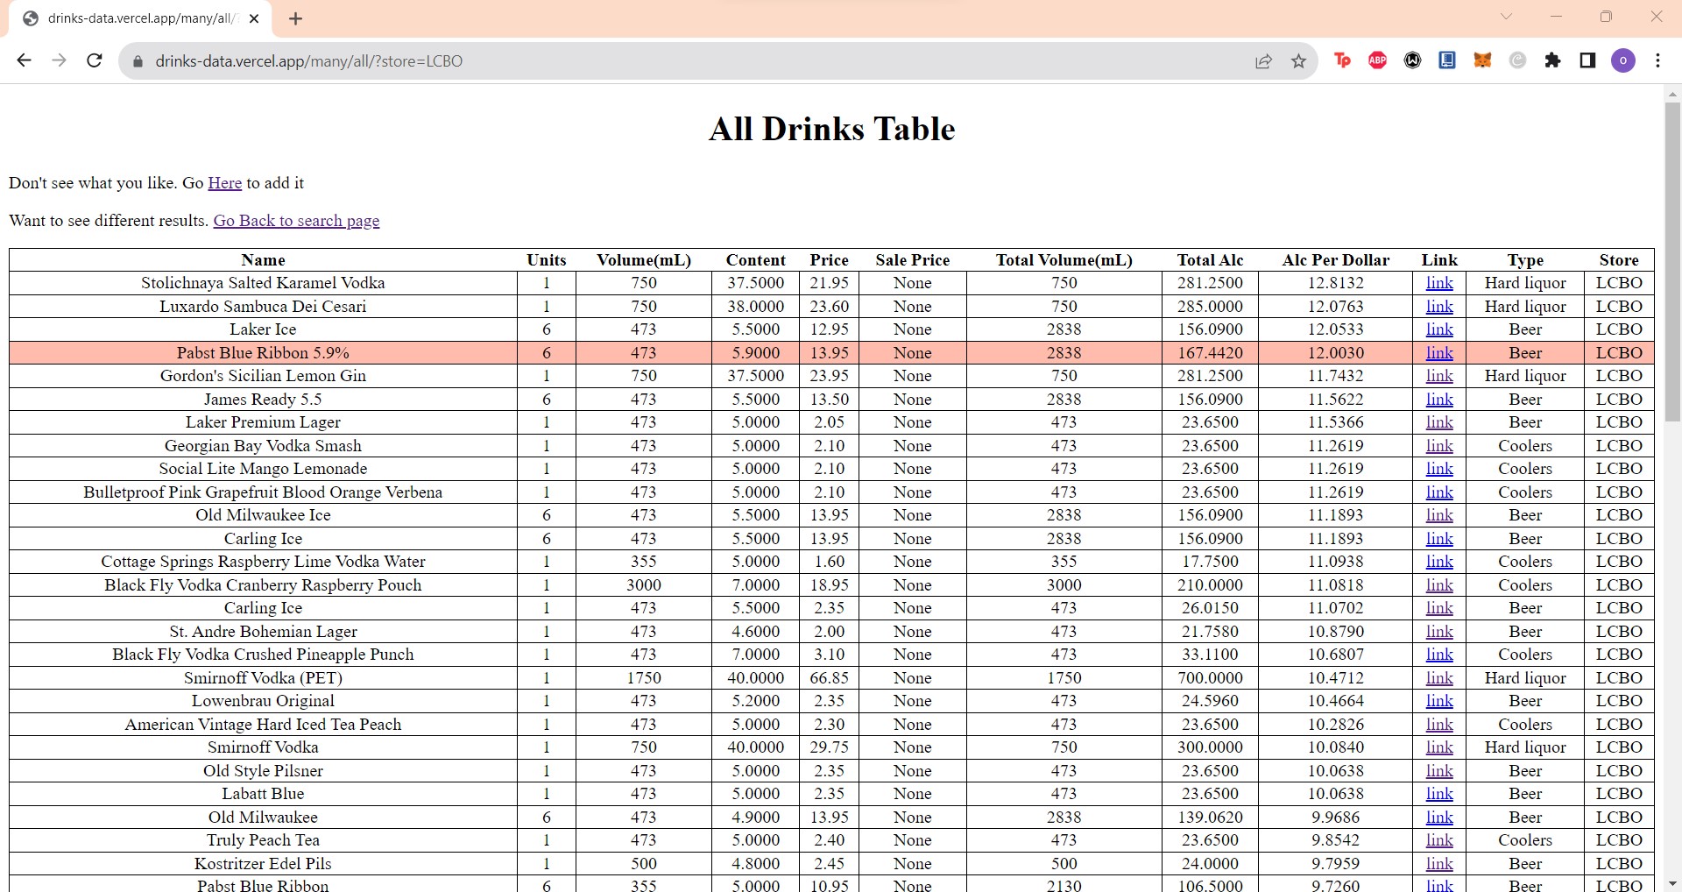
Task: Open the link for Smirnoff Vodka (PET)
Action: pyautogui.click(x=1438, y=678)
